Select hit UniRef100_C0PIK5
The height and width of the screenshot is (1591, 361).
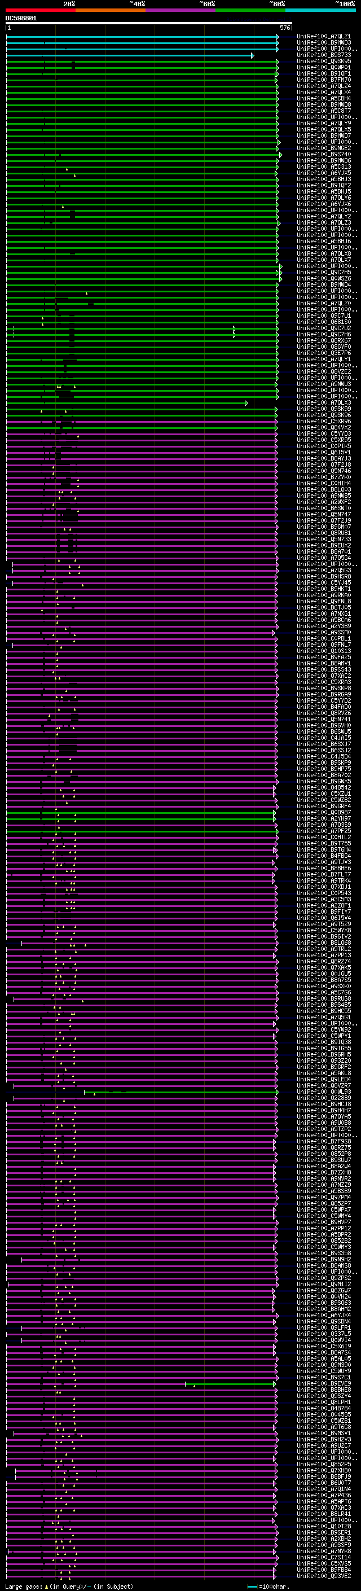324,446
